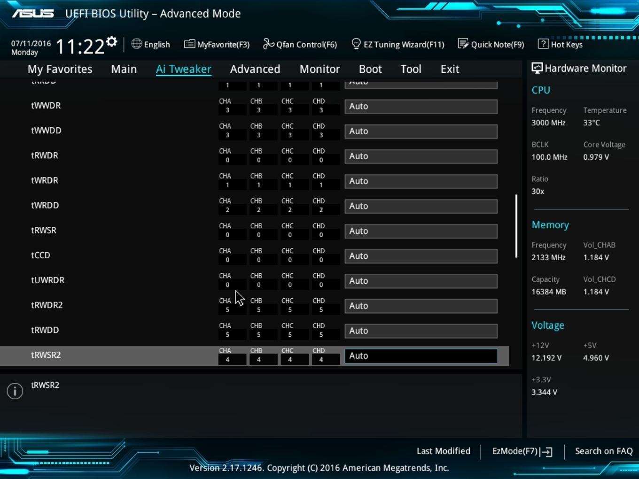This screenshot has height=479, width=639.
Task: Select the tWRDR row label
Action: pyautogui.click(x=45, y=180)
